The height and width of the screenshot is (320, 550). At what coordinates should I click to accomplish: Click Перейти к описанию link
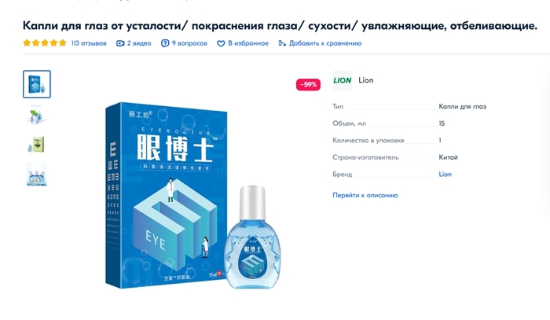click(x=365, y=195)
